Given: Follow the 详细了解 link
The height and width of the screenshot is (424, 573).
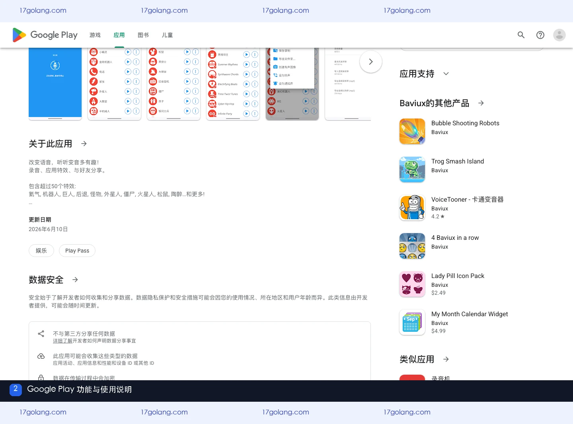Looking at the screenshot, I should pyautogui.click(x=62, y=341).
